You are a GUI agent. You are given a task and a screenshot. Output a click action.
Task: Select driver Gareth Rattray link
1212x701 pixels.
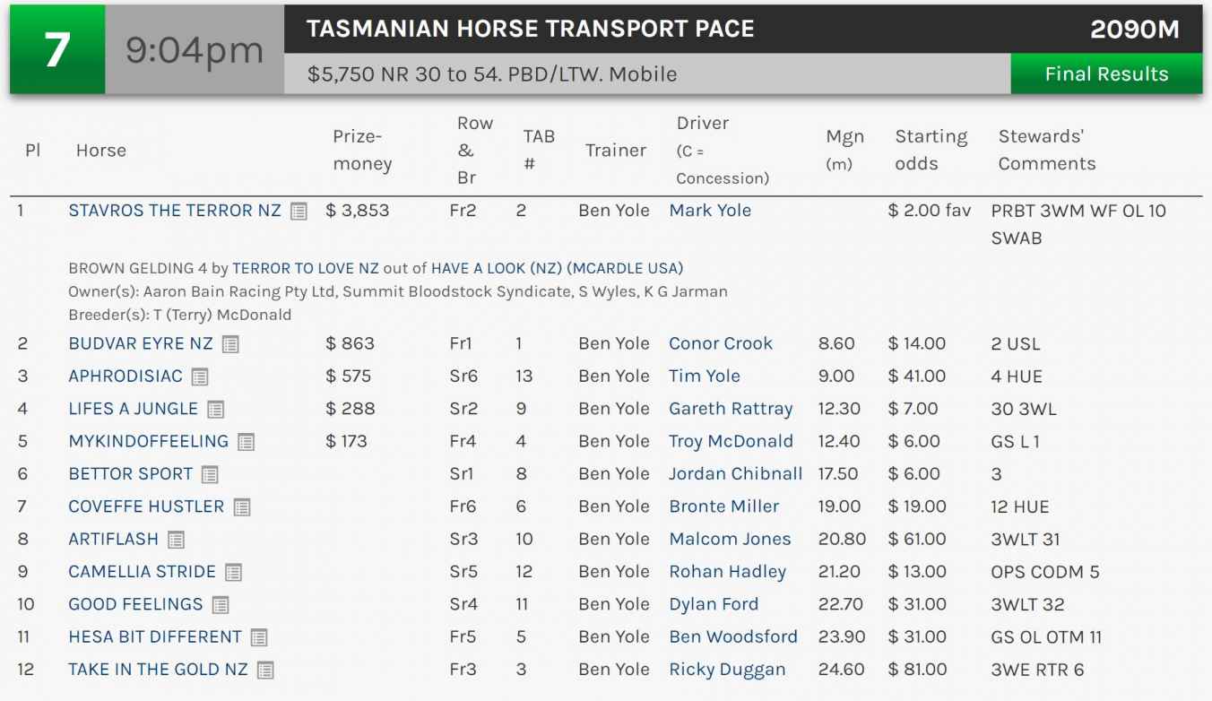731,409
